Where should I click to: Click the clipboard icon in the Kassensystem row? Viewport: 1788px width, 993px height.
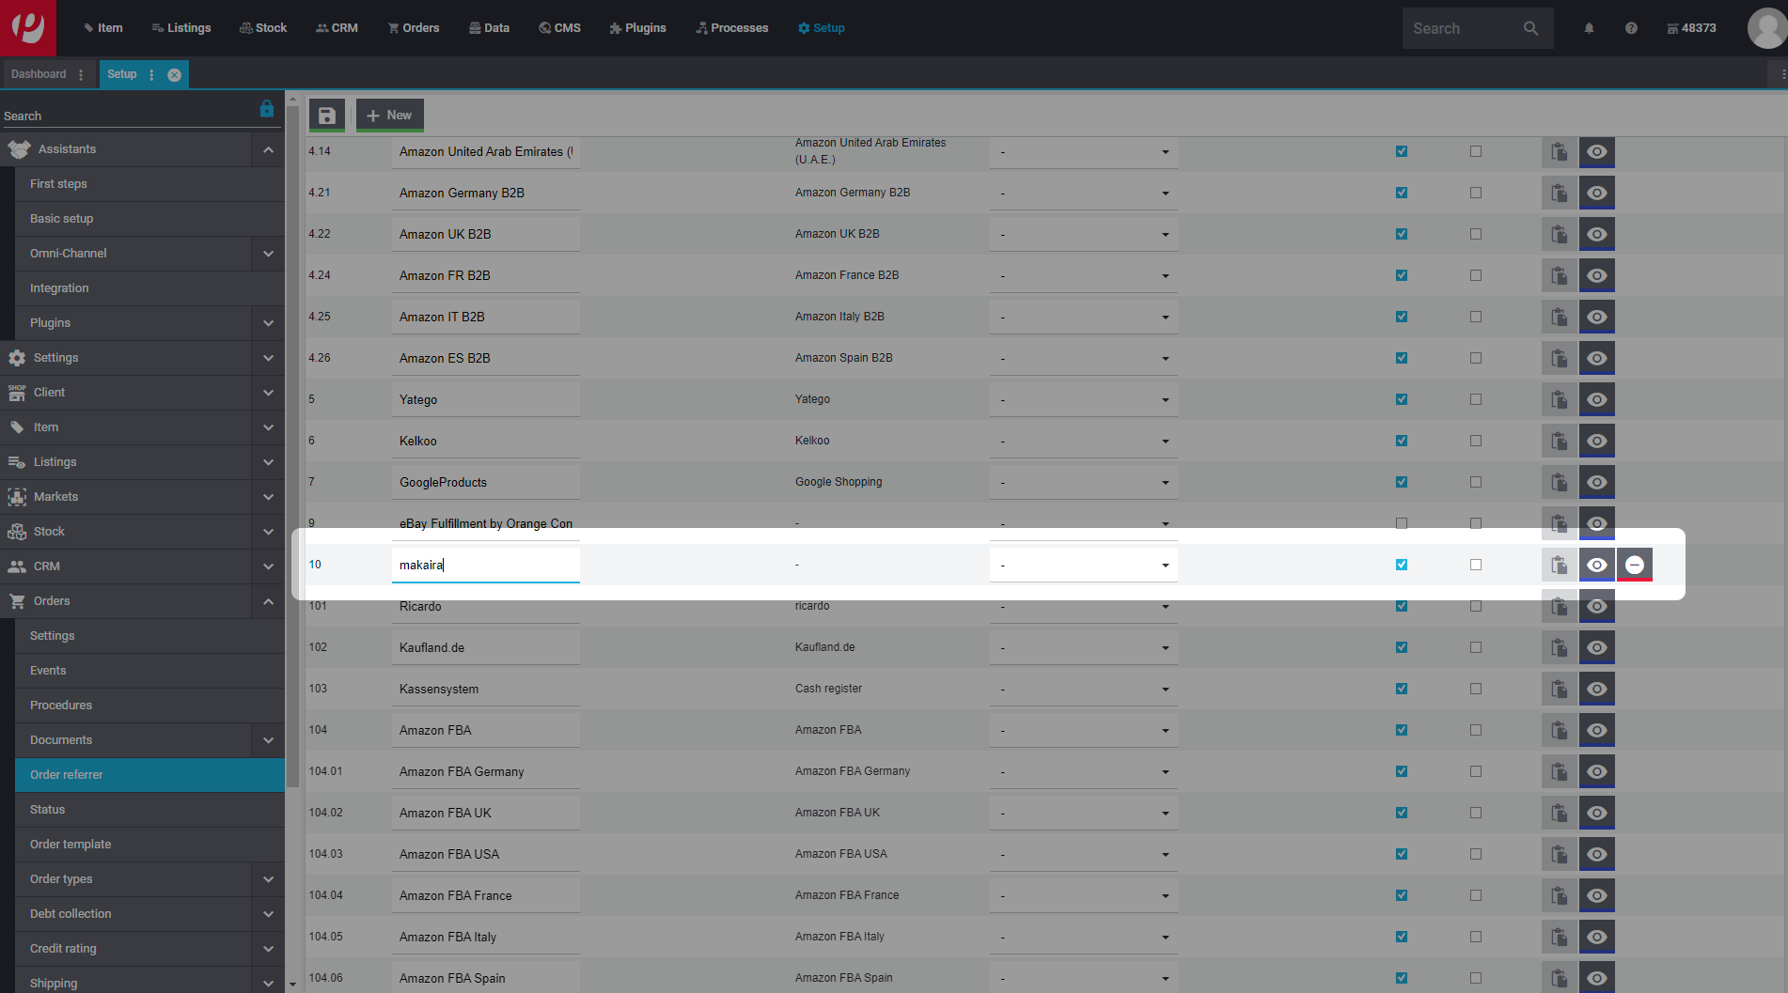pos(1559,689)
